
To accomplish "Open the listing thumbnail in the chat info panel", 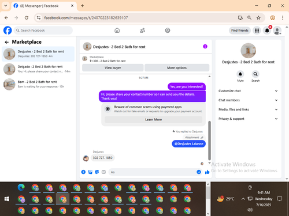I will pos(248,51).
